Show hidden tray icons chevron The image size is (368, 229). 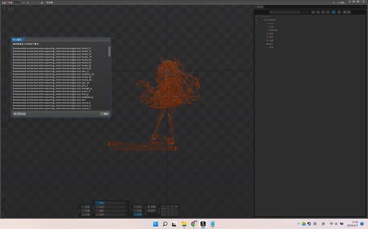coord(299,224)
